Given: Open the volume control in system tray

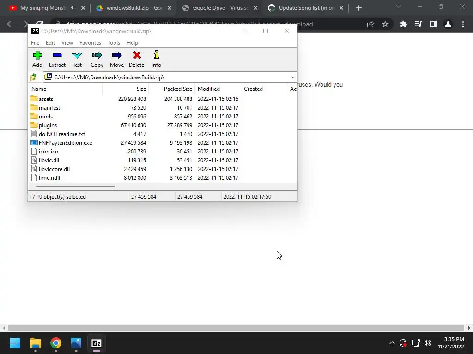Looking at the screenshot, I should [x=427, y=343].
